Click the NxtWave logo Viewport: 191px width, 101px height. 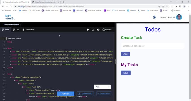coord(10,17)
